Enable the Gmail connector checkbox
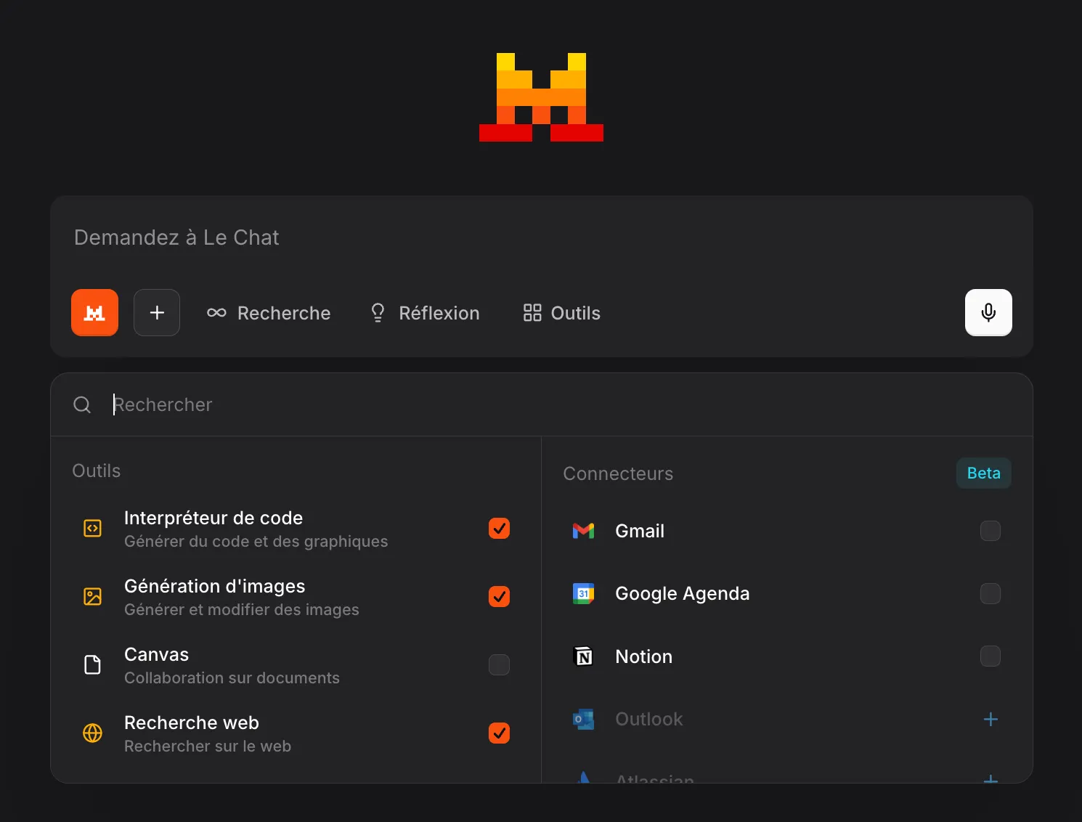Screen dimensions: 1082x822 (990, 531)
